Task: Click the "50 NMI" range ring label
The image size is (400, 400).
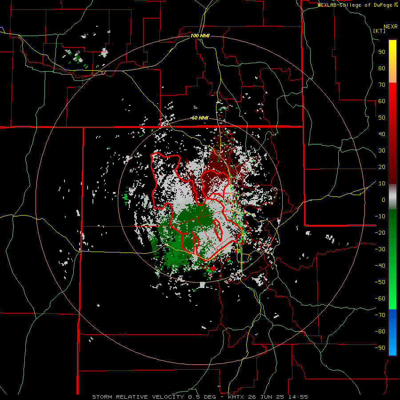Action: pos(200,118)
